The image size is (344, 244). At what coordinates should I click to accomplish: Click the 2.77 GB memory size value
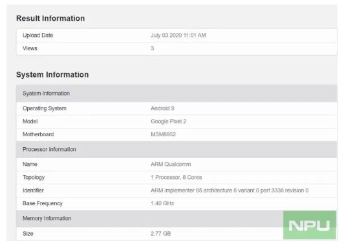pyautogui.click(x=160, y=234)
